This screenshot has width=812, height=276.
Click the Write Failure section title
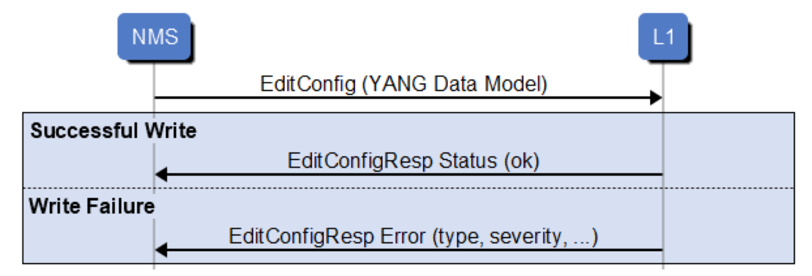[x=91, y=206]
